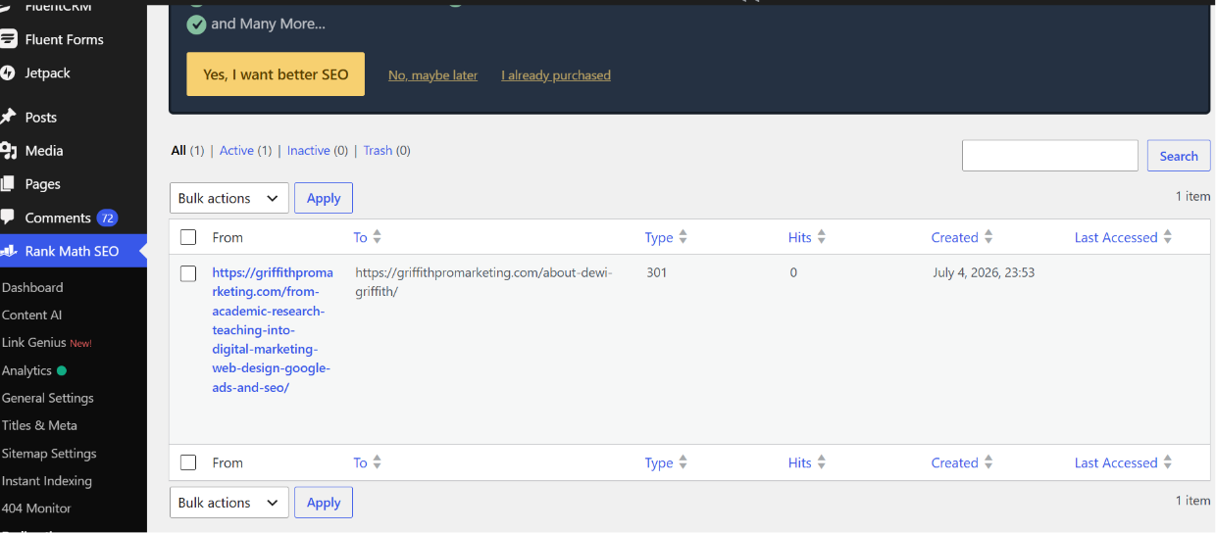
Task: Click sort arrows next to top Hits header
Action: pos(821,237)
